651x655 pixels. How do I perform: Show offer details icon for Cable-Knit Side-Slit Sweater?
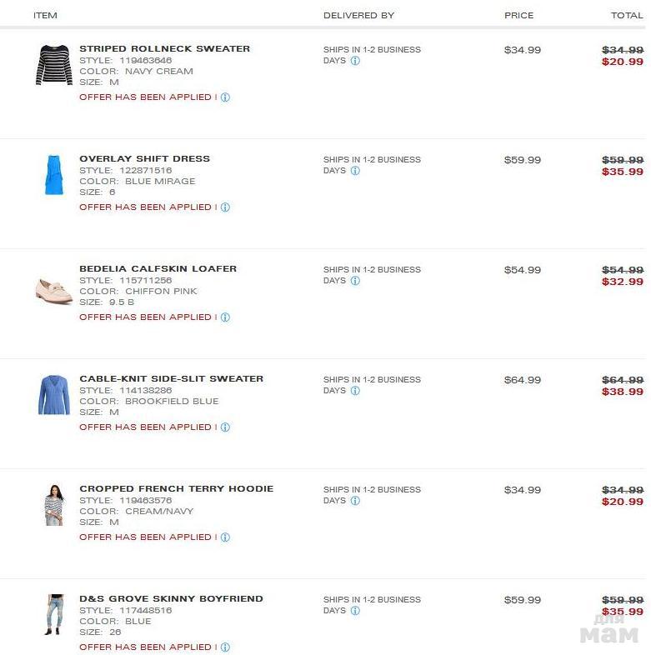click(x=225, y=427)
